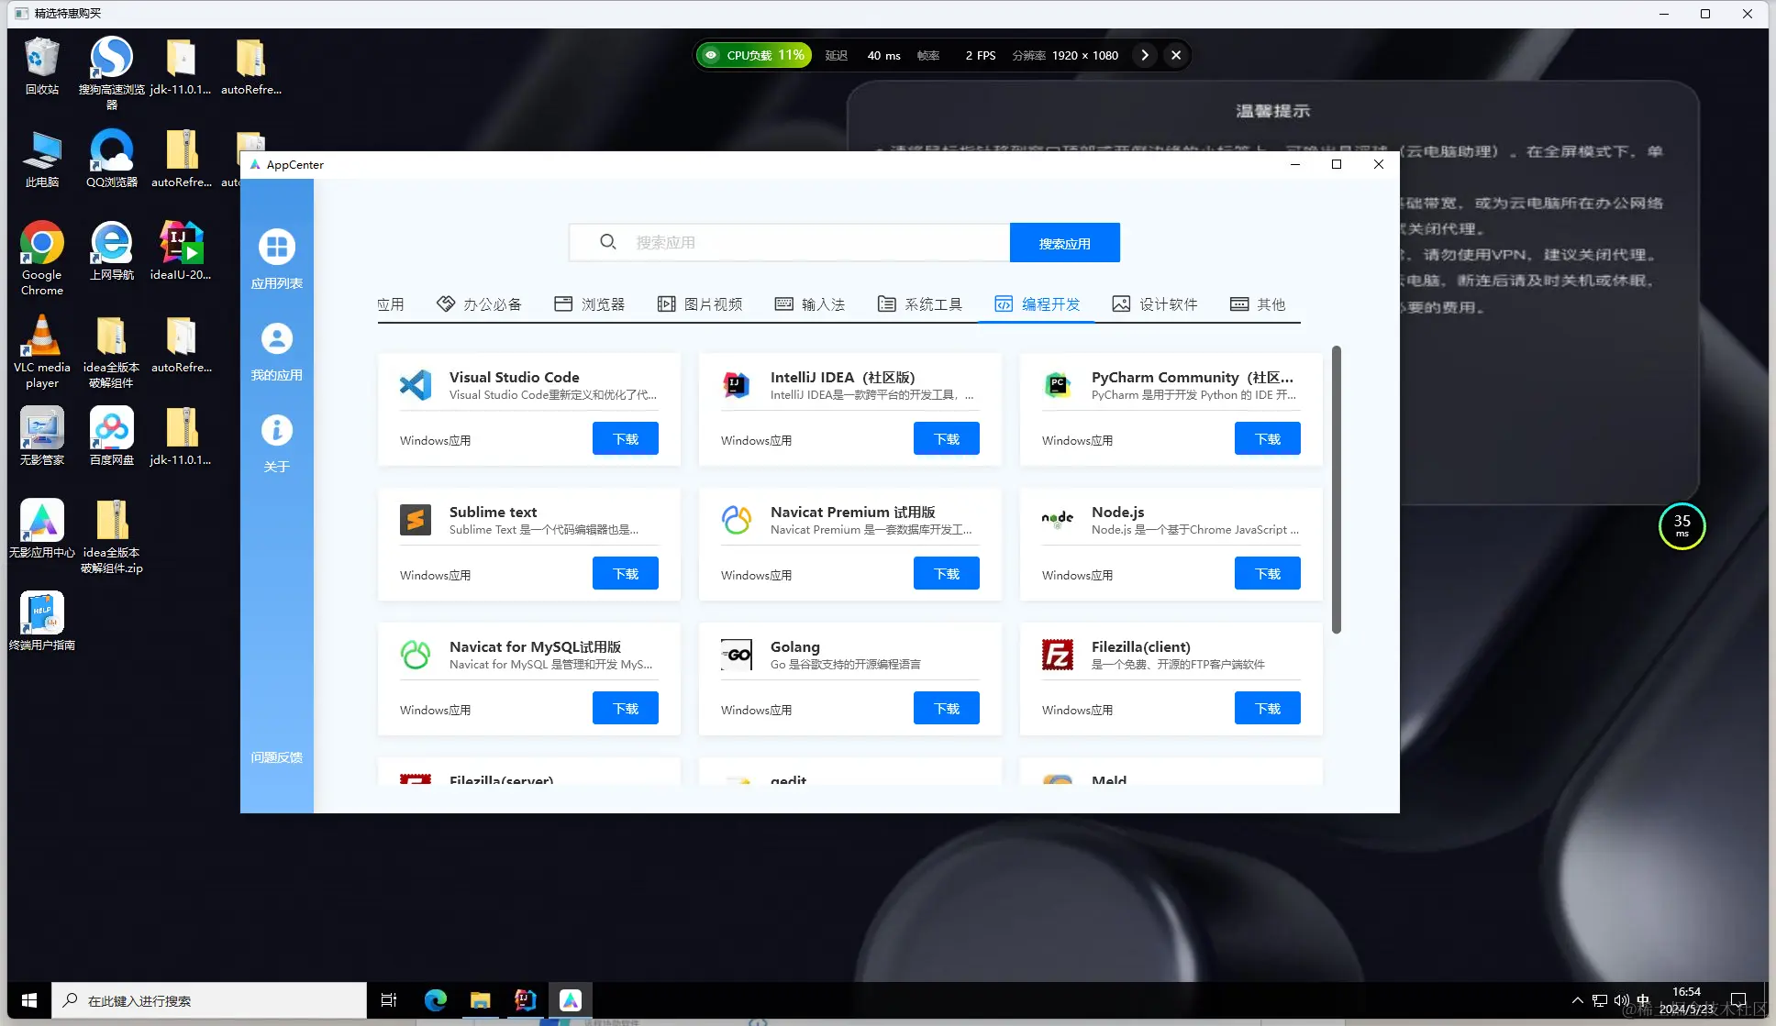Select the 无影管家 desktop icon
Screen dimensions: 1776x1026
(x=42, y=436)
